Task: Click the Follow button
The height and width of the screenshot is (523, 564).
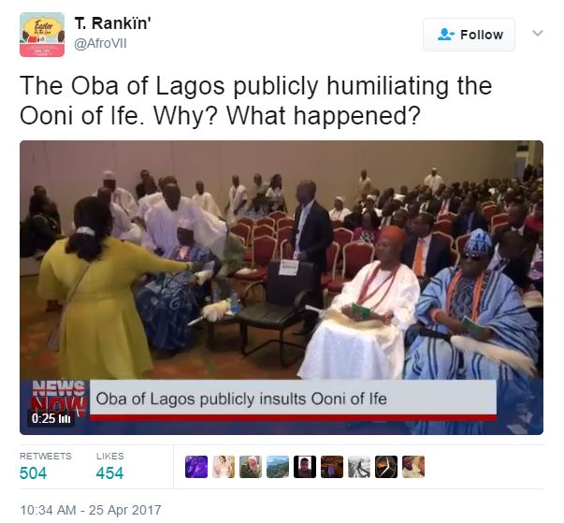Action: 469,35
